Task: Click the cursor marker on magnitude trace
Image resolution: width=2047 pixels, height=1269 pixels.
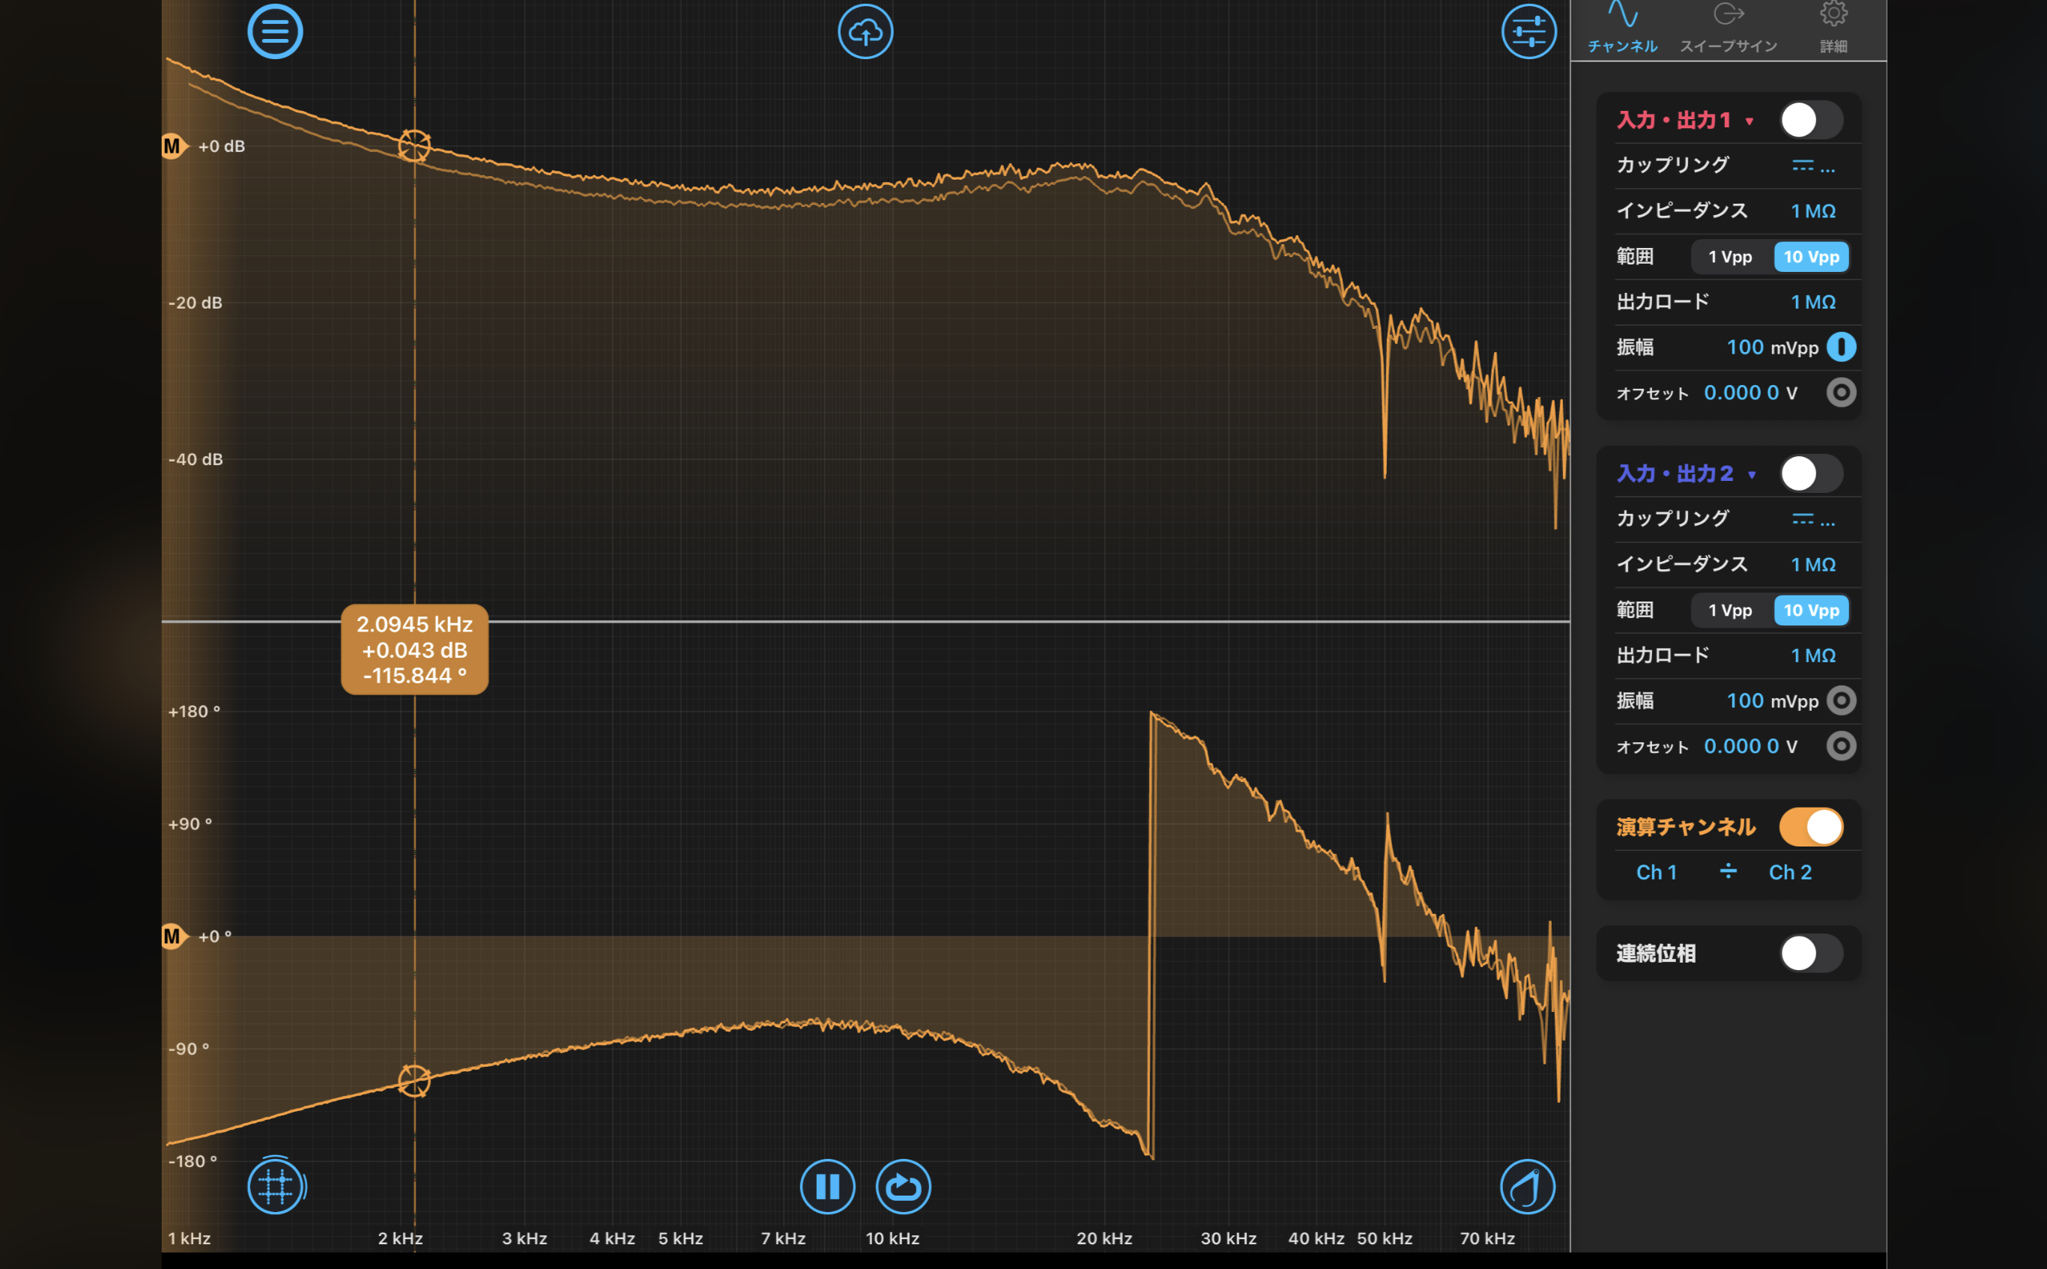Action: (x=414, y=146)
